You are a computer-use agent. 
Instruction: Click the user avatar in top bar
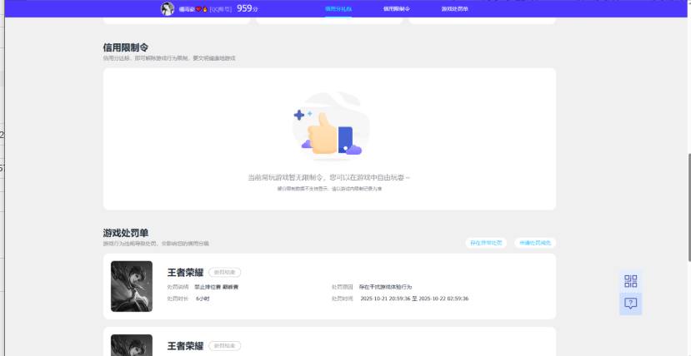coord(168,9)
